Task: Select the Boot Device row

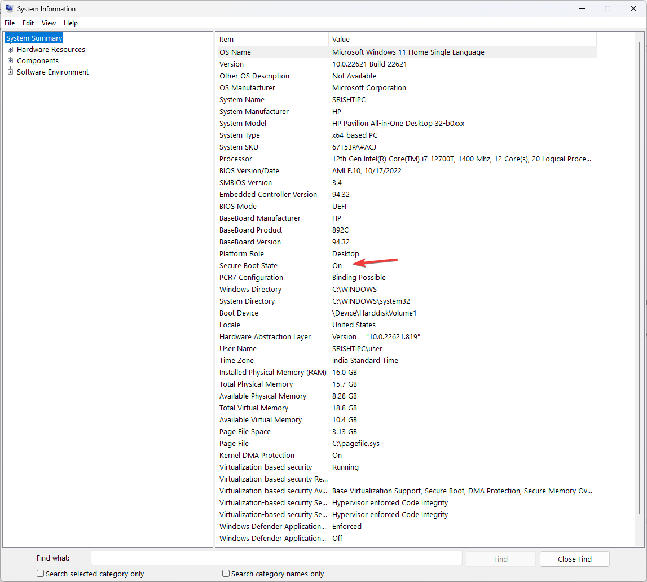Action: coord(407,313)
